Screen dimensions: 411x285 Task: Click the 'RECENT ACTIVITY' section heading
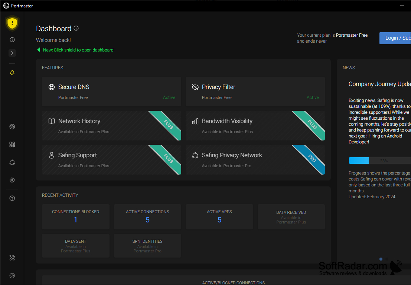tap(60, 195)
